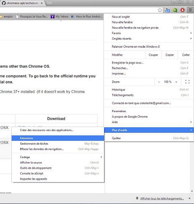
Task: Expand the Codage submenu
Action: (x=58, y=157)
